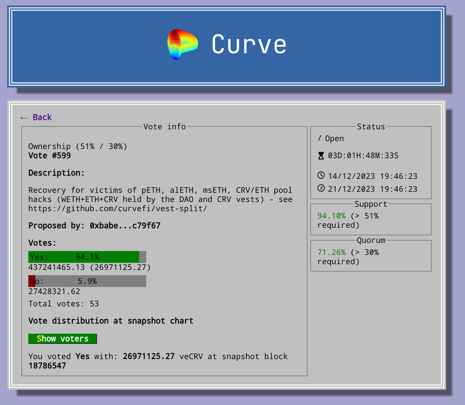The width and height of the screenshot is (465, 405).
Task: Click the hourglass countdown icon
Action: coord(321,156)
